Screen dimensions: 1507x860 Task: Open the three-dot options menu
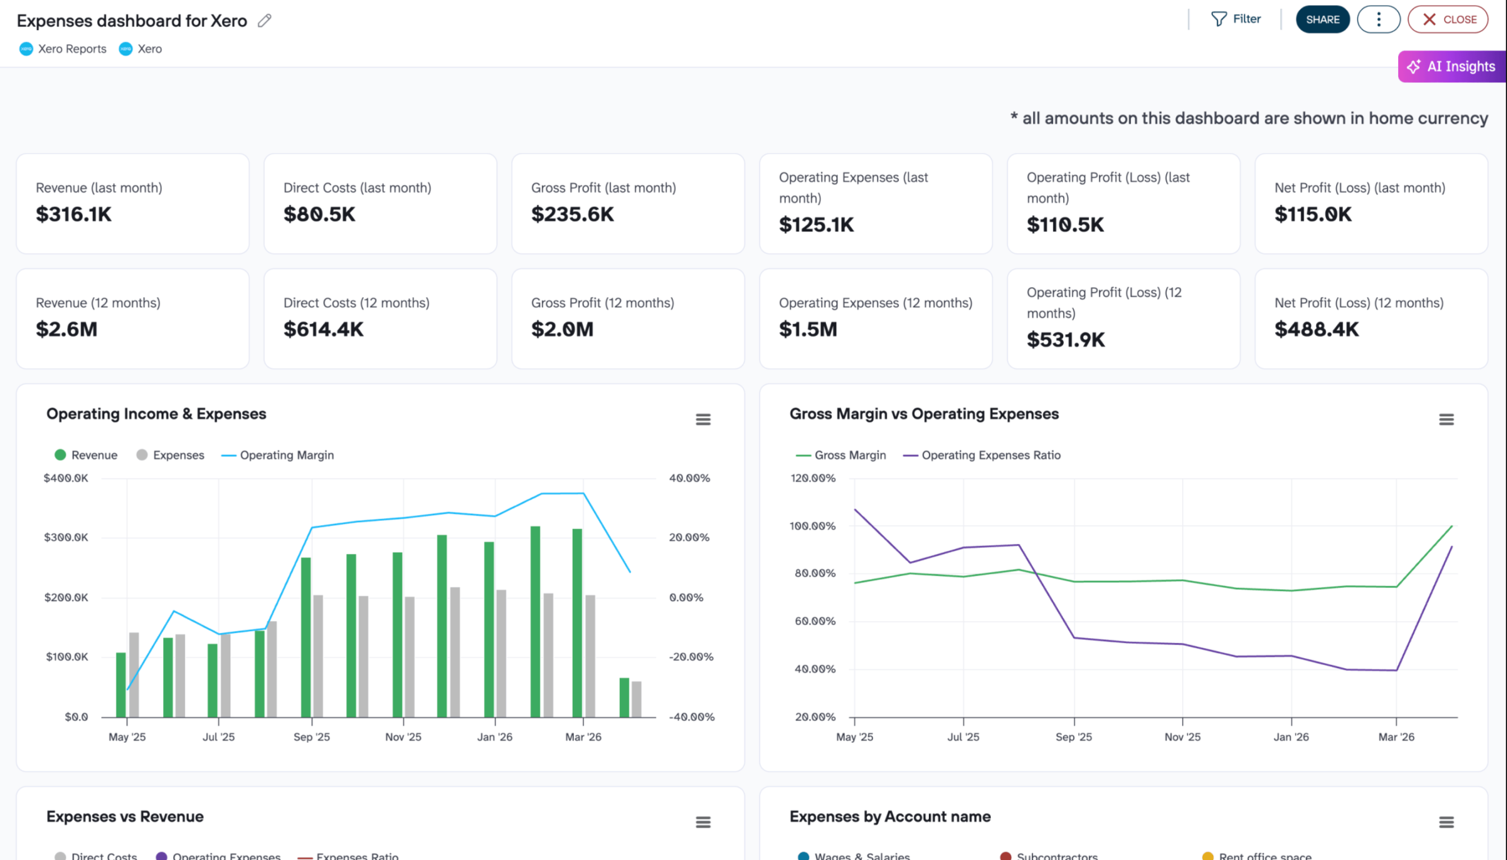(x=1378, y=18)
